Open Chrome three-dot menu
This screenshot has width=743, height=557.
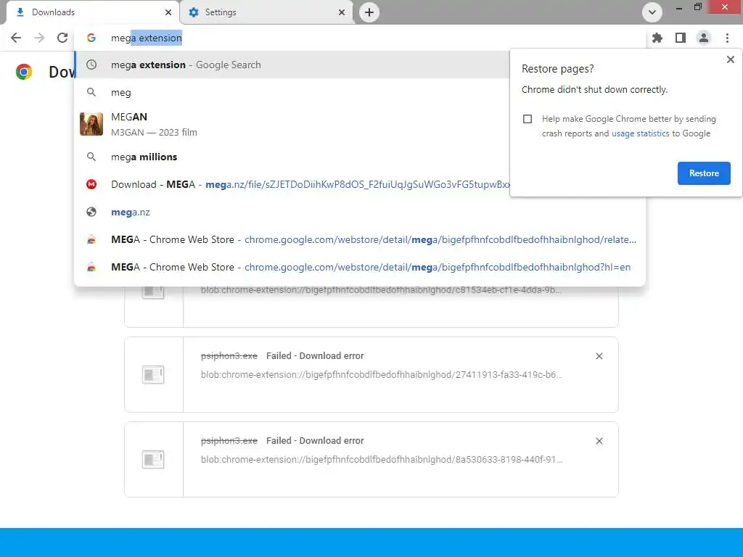pos(727,38)
